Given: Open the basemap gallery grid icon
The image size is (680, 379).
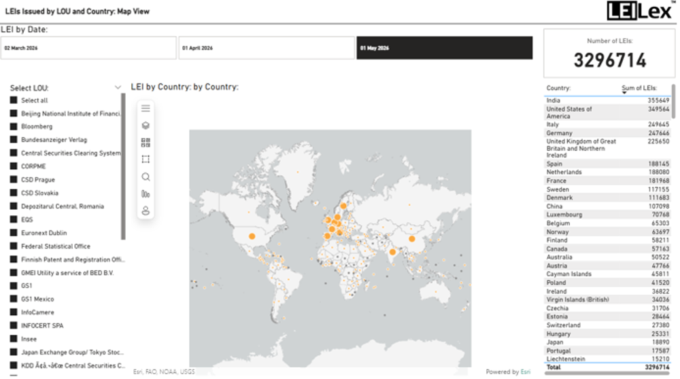Looking at the screenshot, I should (146, 143).
